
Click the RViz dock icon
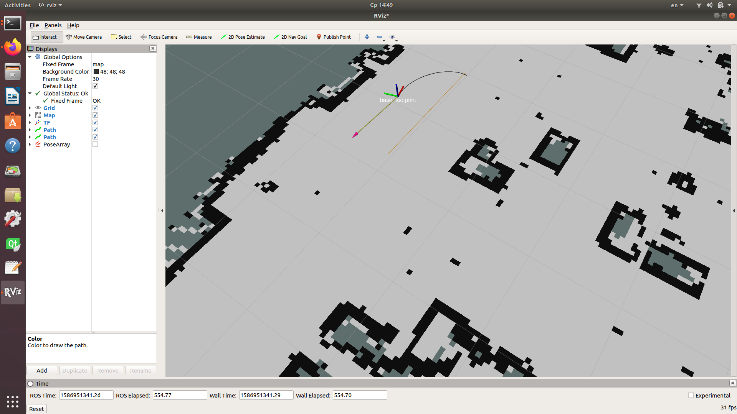pos(13,292)
